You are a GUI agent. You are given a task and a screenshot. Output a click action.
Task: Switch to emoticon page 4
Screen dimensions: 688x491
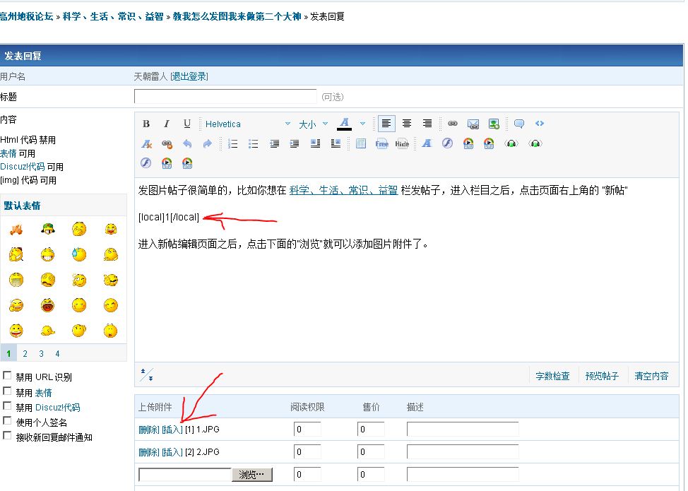click(57, 353)
